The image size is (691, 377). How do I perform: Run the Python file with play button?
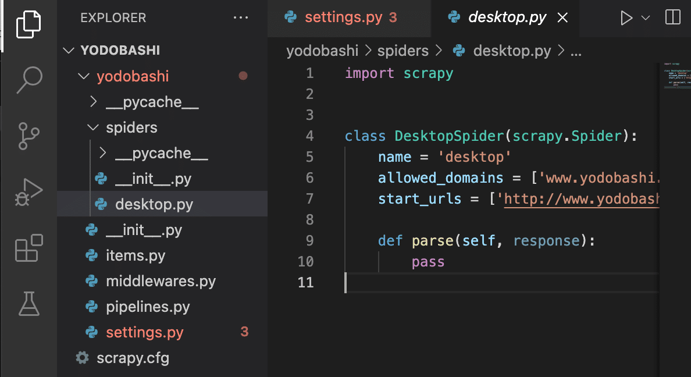pos(626,18)
